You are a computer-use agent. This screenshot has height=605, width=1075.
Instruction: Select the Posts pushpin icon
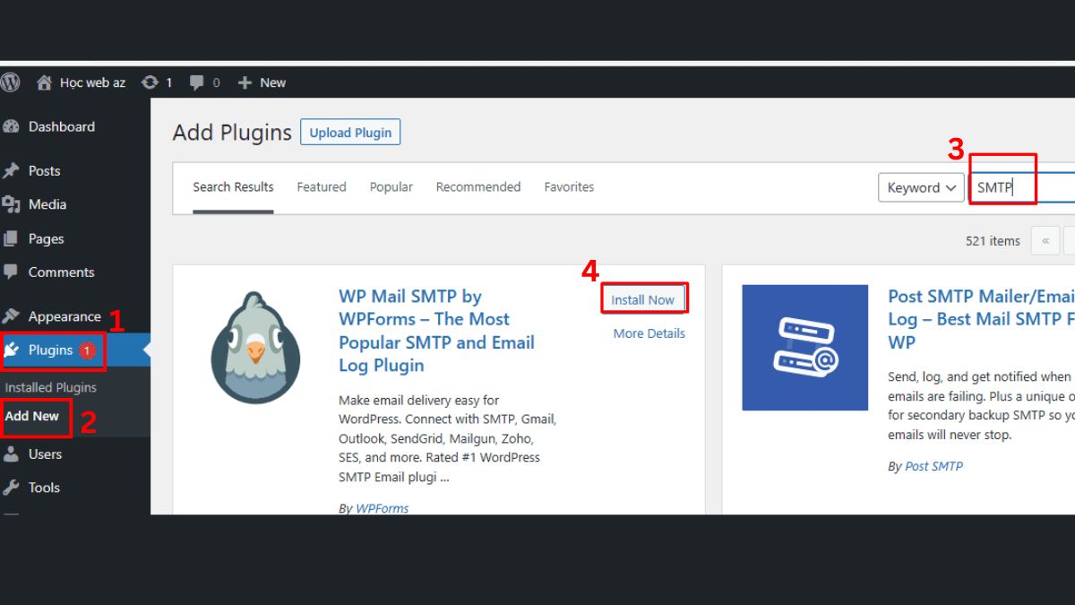13,170
